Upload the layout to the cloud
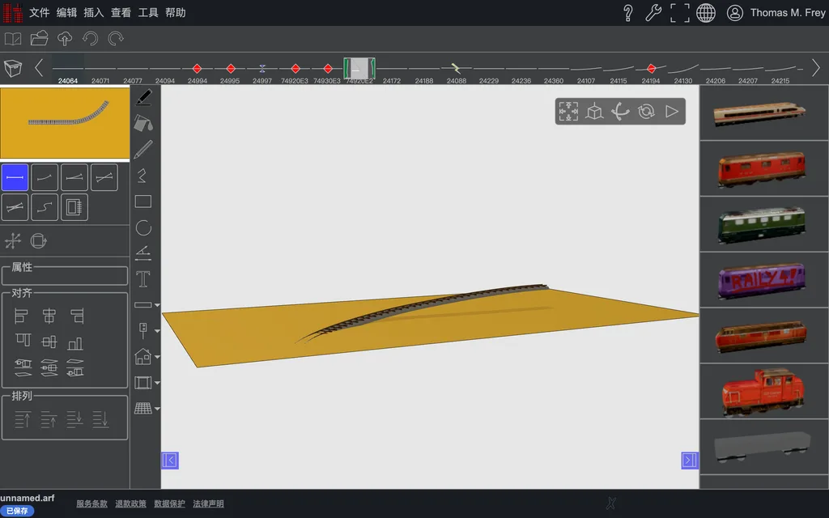Screen dimensions: 829x518 [65, 39]
